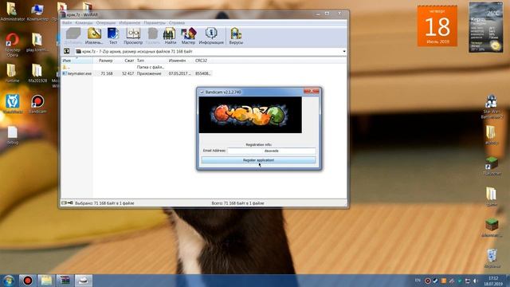Click the greyed Delete (Удалить) toolbar icon

[x=152, y=36]
